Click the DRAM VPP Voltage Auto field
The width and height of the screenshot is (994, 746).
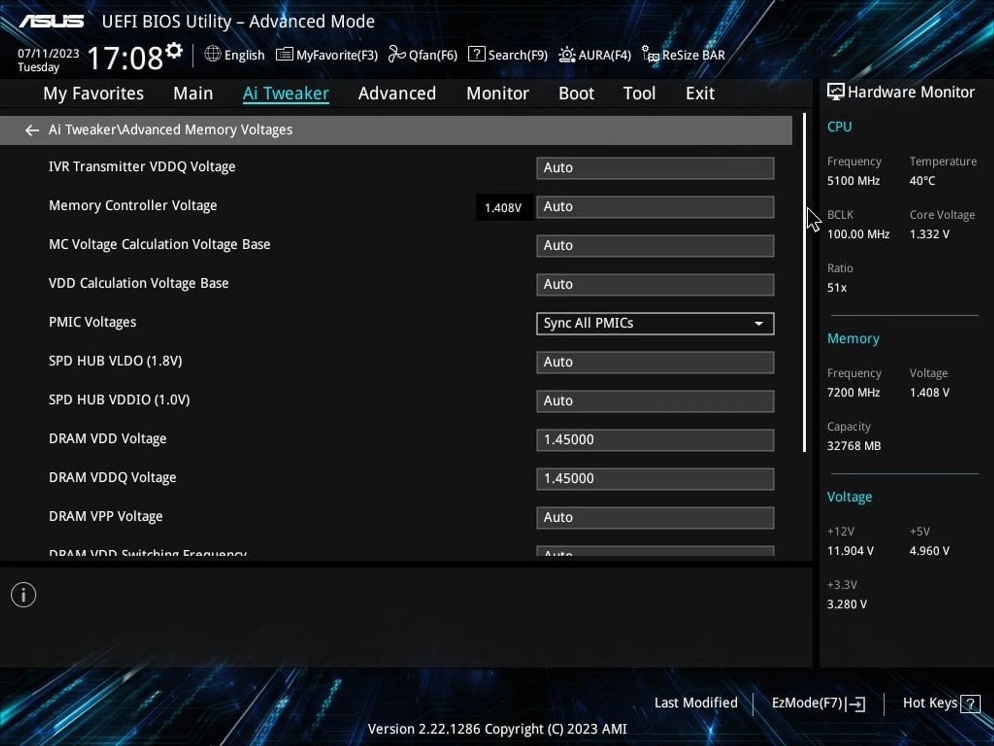(655, 518)
